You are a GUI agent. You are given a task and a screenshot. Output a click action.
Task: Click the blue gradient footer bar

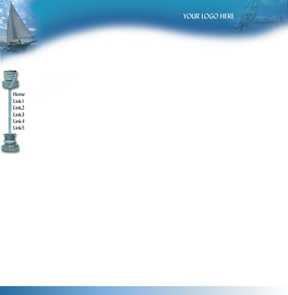[x=144, y=291]
